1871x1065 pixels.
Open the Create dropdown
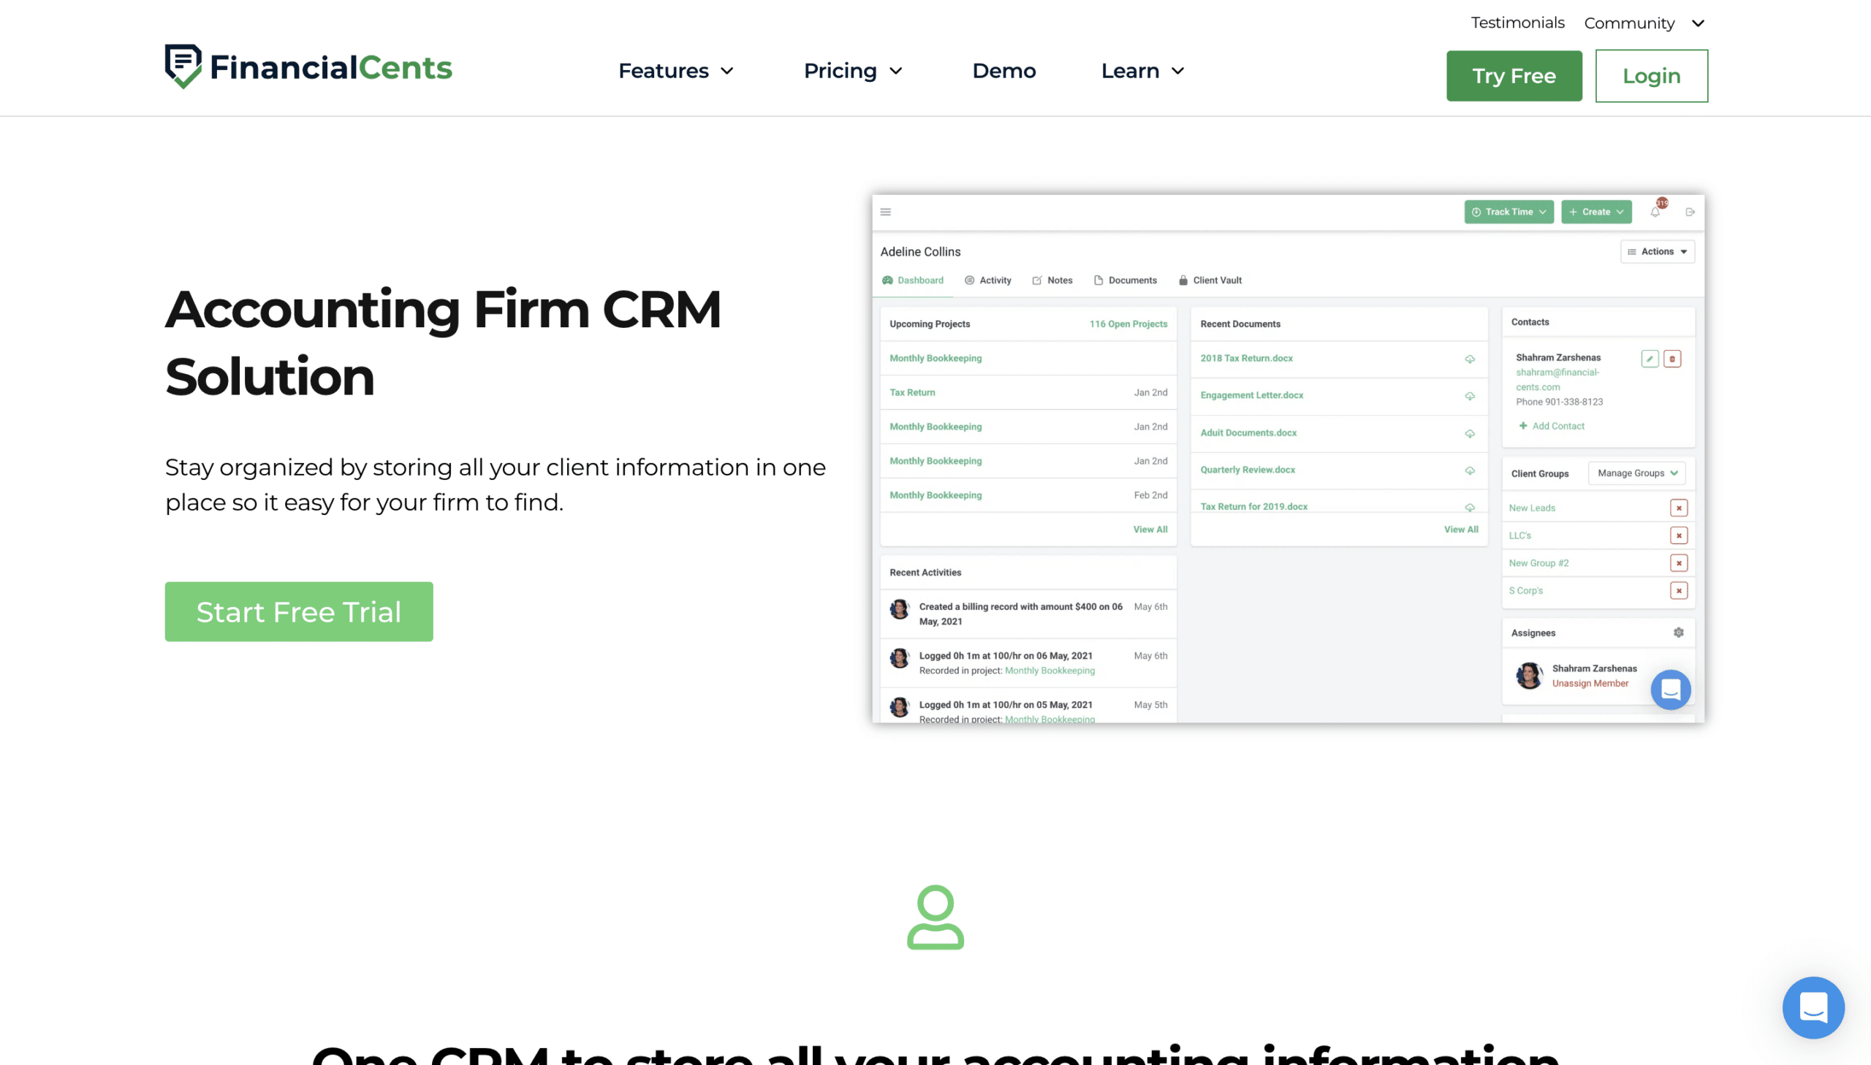click(1596, 212)
